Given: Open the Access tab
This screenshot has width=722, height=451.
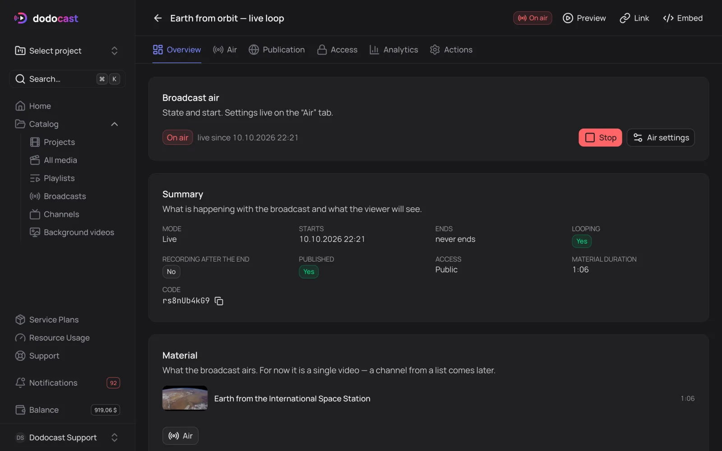Looking at the screenshot, I should pos(337,50).
